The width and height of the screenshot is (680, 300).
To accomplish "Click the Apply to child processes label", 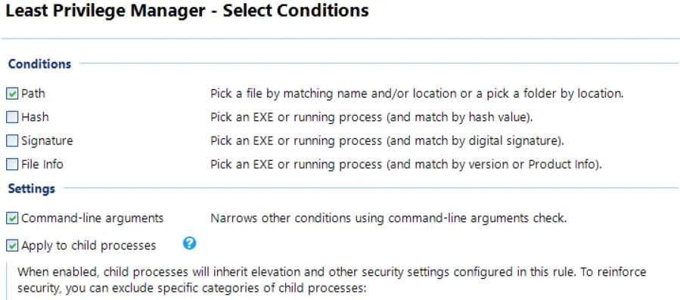I will coord(88,246).
